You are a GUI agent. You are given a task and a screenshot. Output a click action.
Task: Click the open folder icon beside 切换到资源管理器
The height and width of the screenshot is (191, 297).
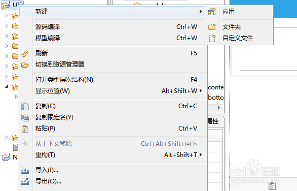point(25,65)
